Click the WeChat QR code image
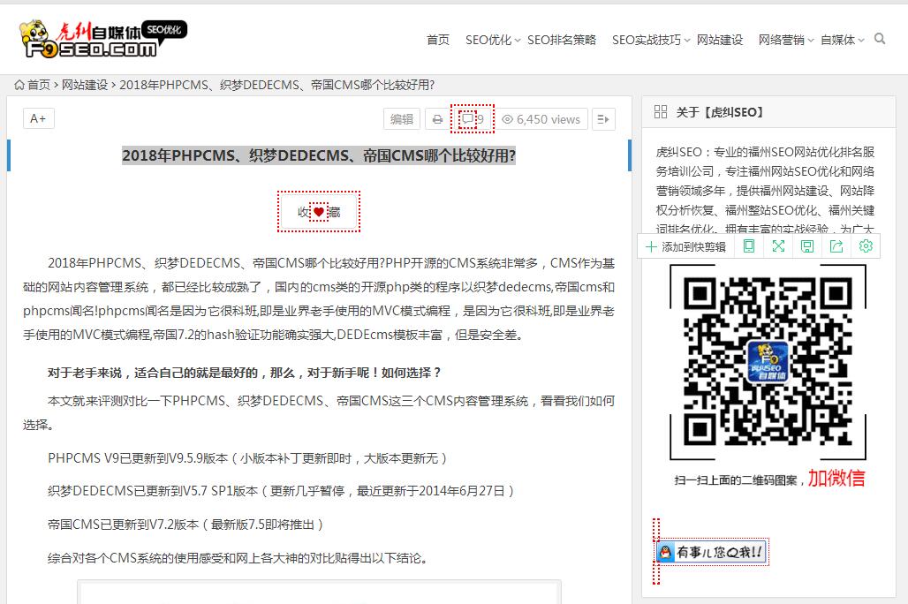The image size is (908, 604). click(767, 360)
